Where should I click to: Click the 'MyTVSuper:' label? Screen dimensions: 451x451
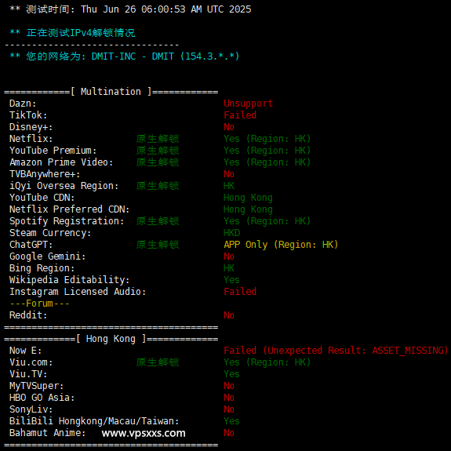(37, 386)
